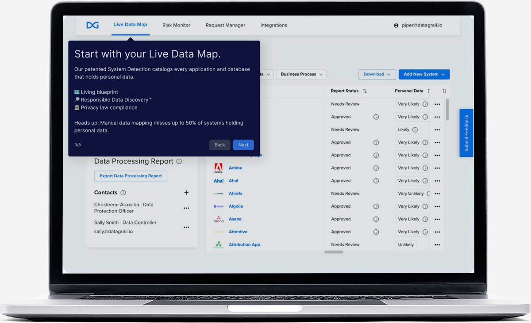The width and height of the screenshot is (531, 323).
Task: Expand the Business Process dropdown
Action: coord(301,74)
